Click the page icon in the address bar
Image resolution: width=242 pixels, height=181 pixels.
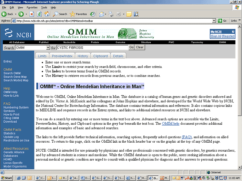[14, 21]
